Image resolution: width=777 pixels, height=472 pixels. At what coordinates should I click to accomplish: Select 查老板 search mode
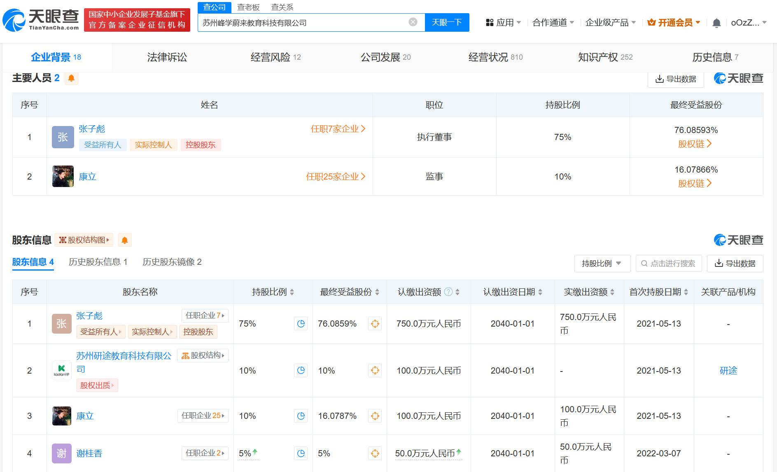click(248, 7)
